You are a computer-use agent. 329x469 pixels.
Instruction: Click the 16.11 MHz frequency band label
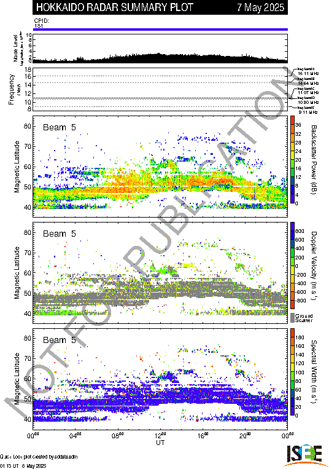tap(308, 73)
